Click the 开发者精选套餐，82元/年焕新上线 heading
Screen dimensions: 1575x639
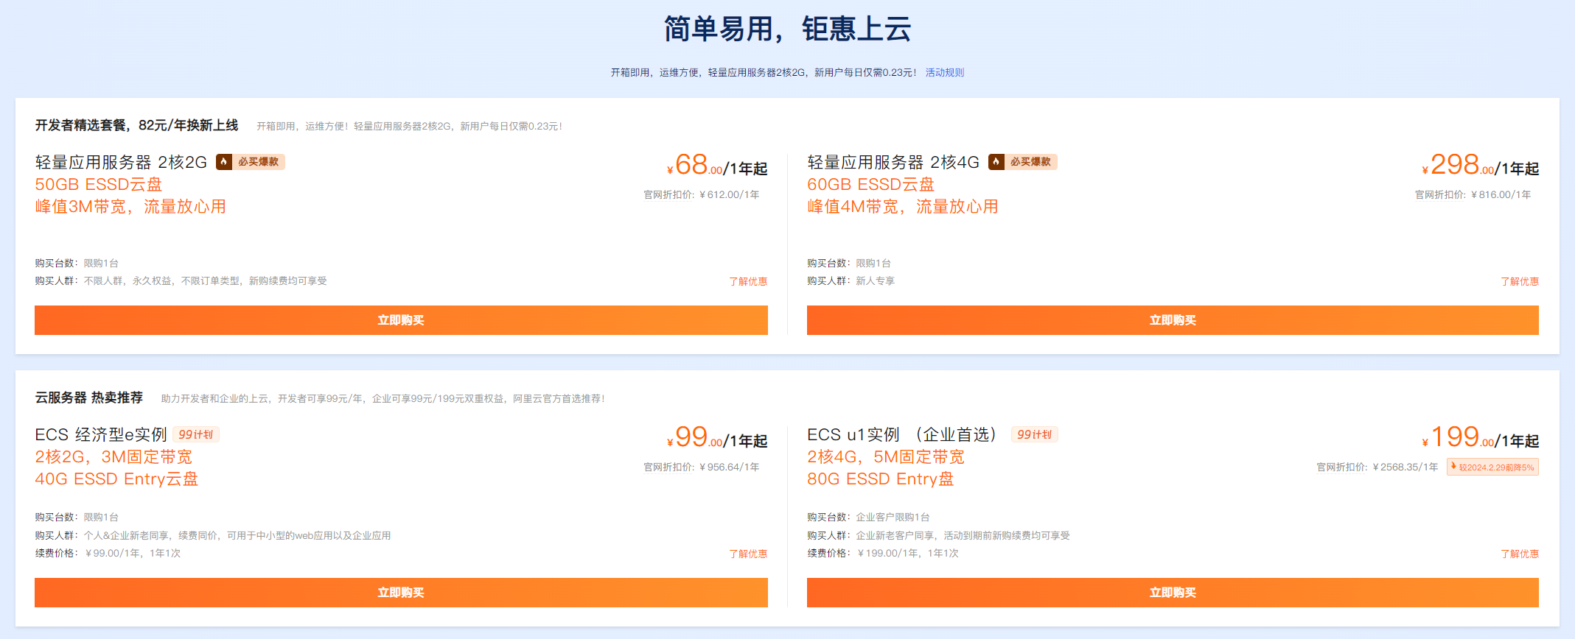[136, 125]
